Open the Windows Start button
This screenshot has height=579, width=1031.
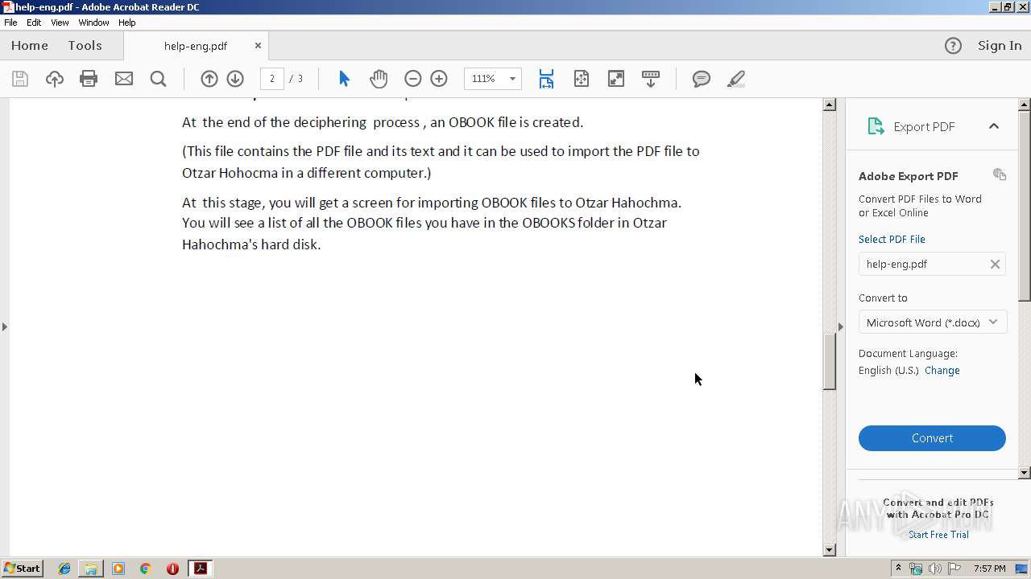click(x=23, y=569)
